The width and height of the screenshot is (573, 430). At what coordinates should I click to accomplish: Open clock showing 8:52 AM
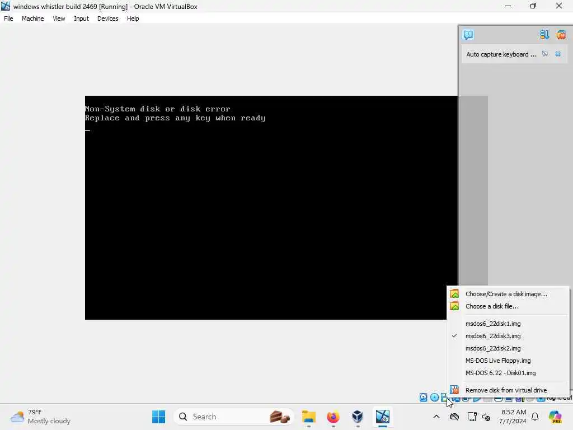513,417
